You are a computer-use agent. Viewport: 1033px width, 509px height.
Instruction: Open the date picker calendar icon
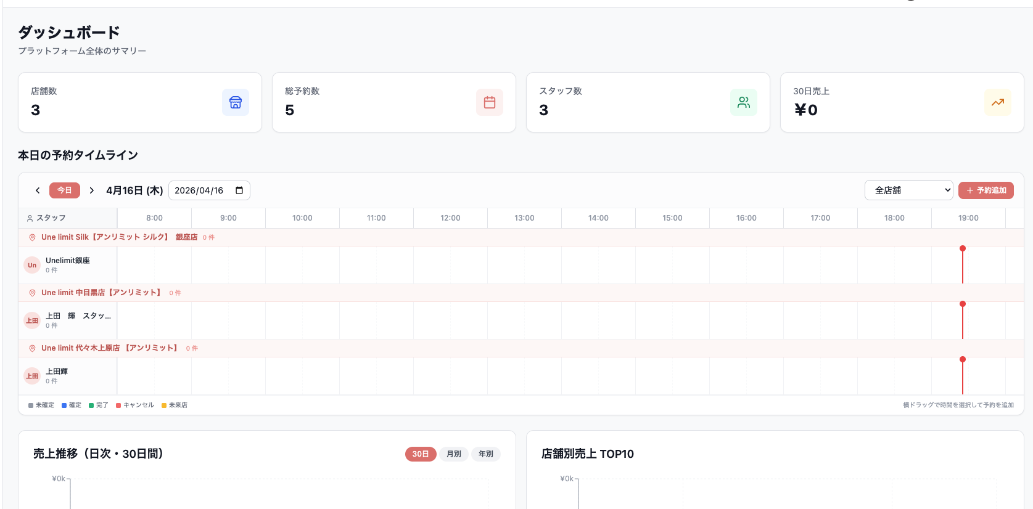tap(239, 190)
